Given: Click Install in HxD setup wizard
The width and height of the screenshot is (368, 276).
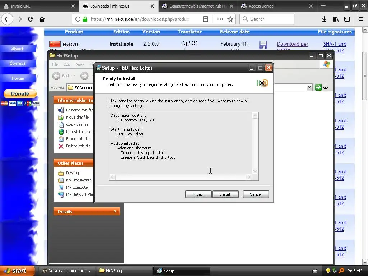Looking at the screenshot, I should tap(225, 194).
